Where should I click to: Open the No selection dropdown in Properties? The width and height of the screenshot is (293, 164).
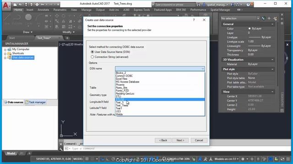(258, 18)
